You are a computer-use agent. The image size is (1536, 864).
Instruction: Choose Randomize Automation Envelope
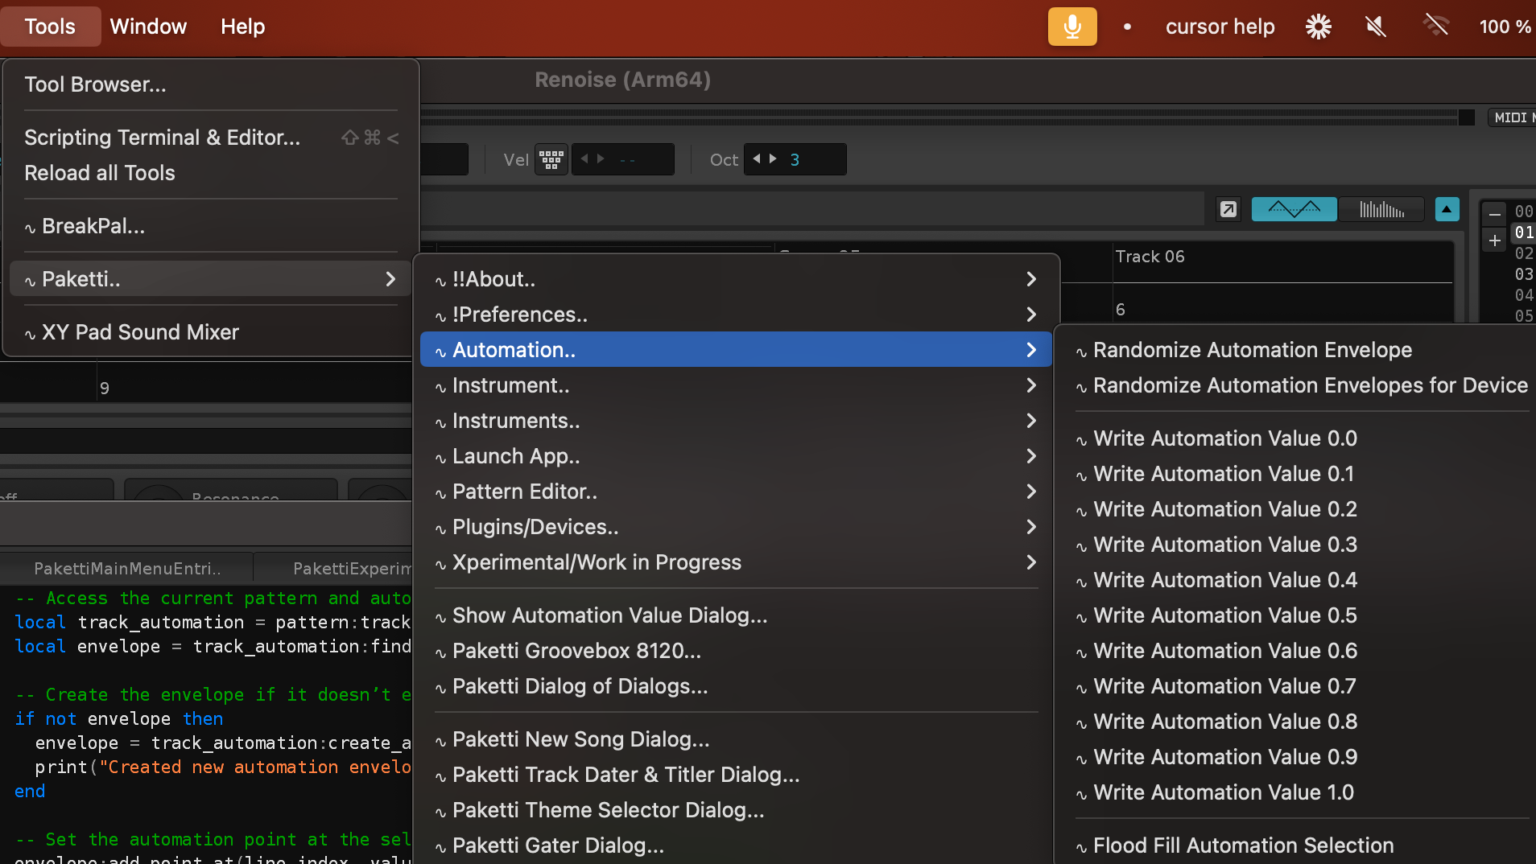pos(1252,350)
